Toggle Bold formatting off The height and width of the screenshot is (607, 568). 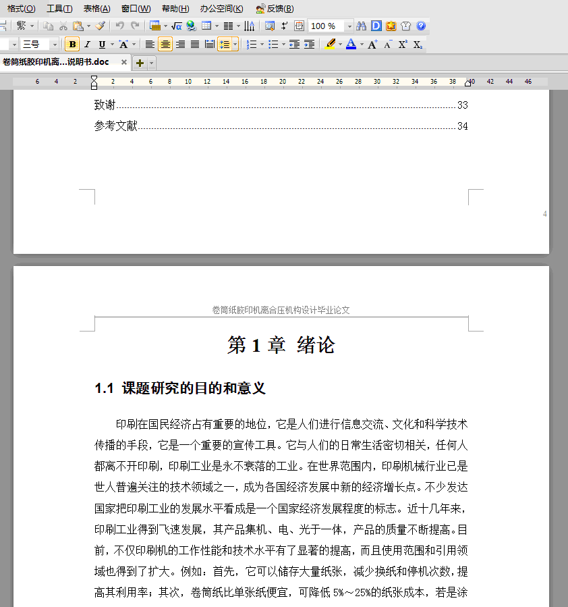(x=72, y=45)
